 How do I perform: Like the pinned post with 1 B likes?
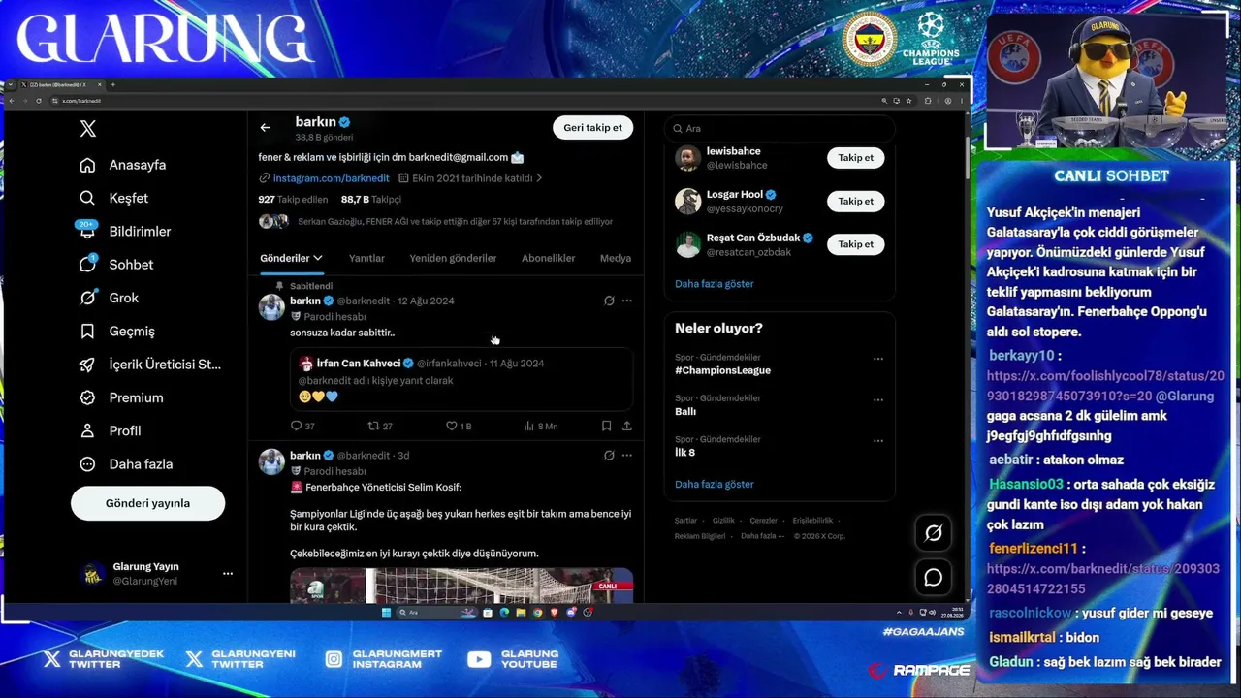point(451,426)
